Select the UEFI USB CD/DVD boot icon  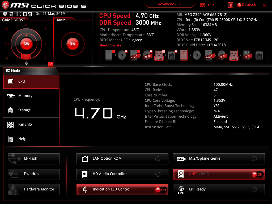coord(147,55)
